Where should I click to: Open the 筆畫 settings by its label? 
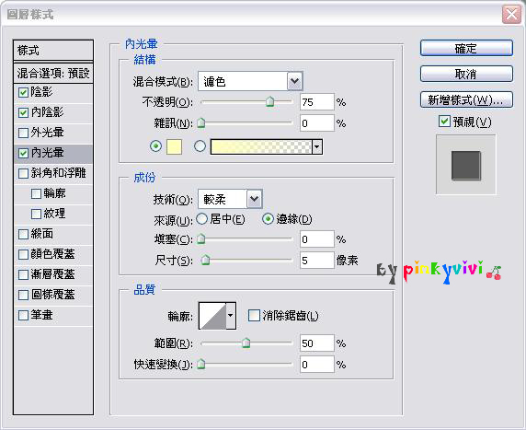click(x=41, y=315)
